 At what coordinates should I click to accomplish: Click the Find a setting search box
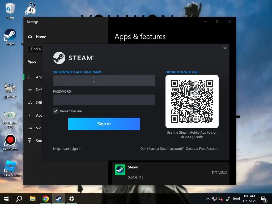[x=35, y=49]
